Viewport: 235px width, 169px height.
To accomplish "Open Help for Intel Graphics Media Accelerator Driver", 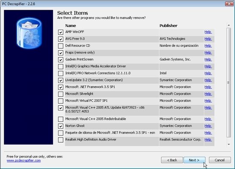I will tap(208, 66).
